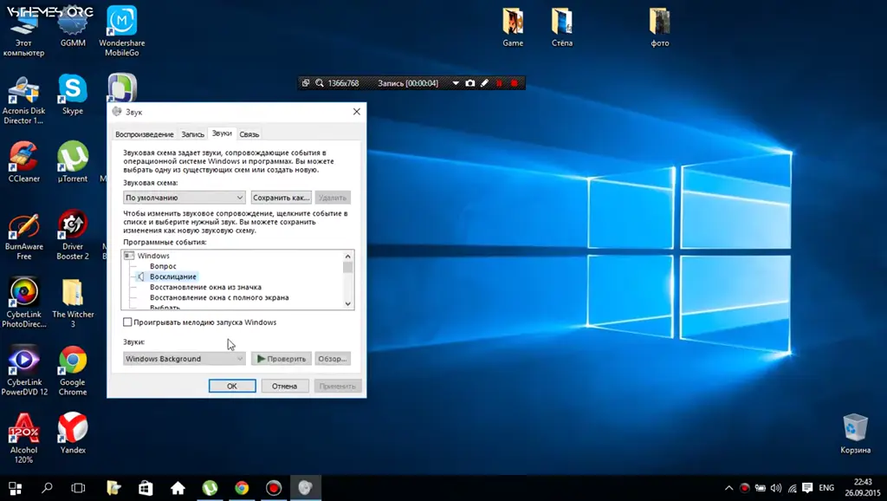
Task: Open the Этот компьютер desktop icon
Action: pos(23,34)
